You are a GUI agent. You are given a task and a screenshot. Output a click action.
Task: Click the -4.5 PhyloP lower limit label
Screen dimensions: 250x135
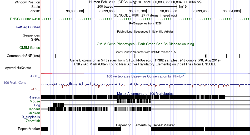pos(34,89)
